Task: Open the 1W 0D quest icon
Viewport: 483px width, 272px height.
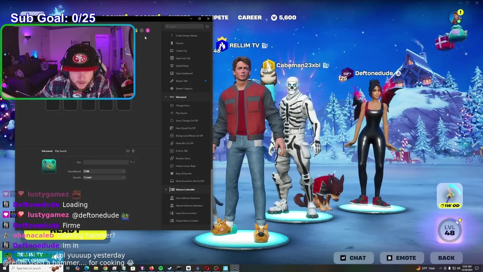Action: tap(450, 196)
